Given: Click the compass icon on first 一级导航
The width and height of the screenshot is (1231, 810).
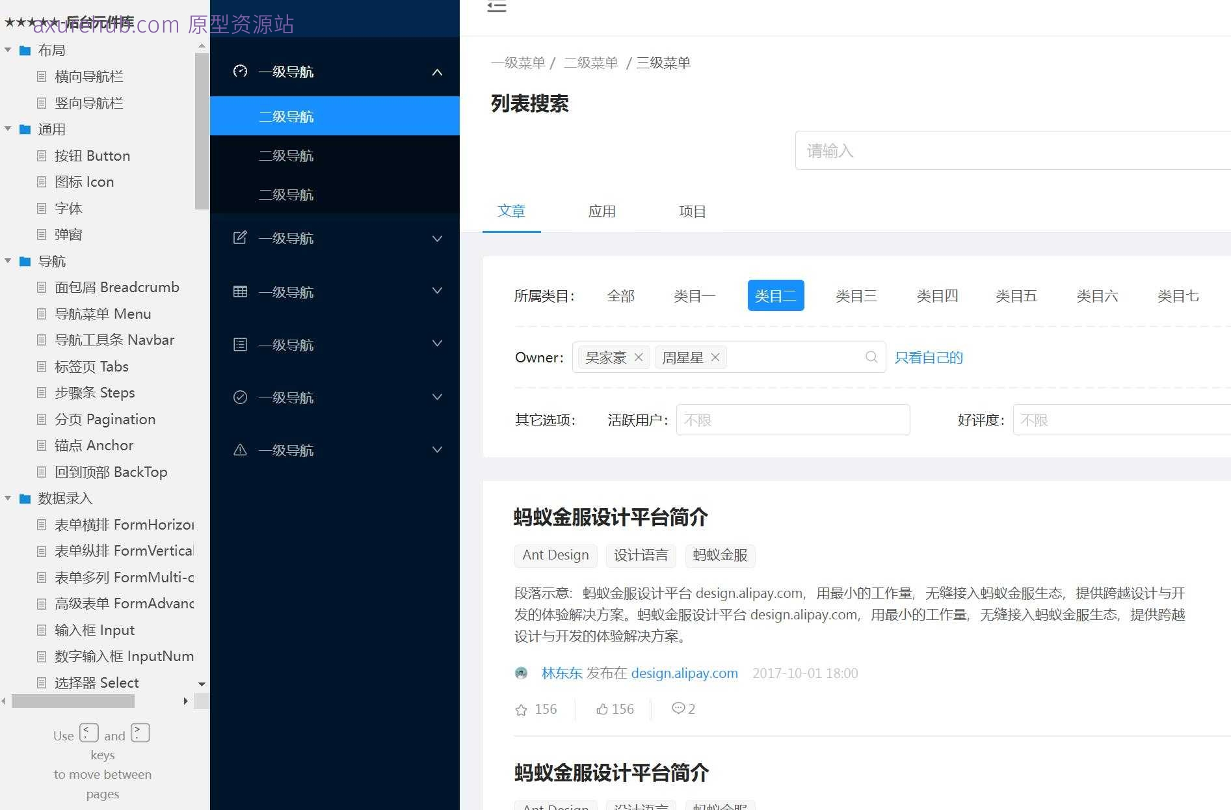Looking at the screenshot, I should pyautogui.click(x=240, y=72).
